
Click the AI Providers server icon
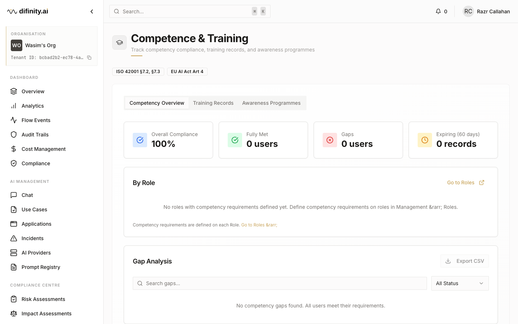[x=14, y=253]
